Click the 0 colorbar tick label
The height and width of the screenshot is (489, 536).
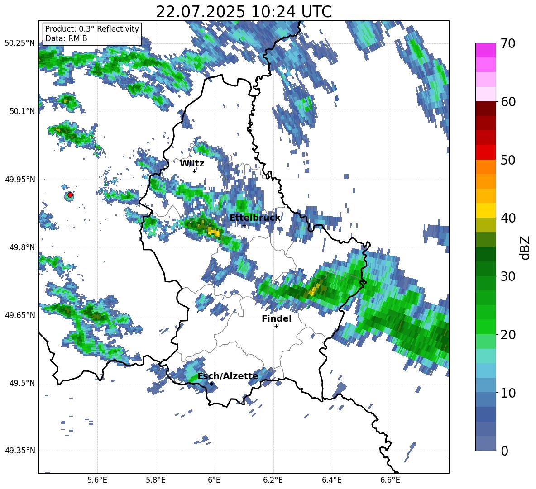point(505,451)
